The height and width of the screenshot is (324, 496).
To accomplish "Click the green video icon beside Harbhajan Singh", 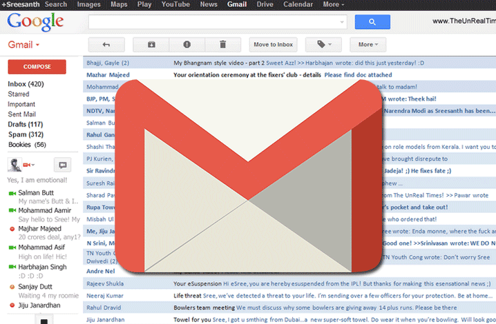I will point(12,267).
